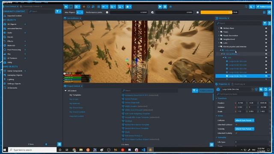The width and height of the screenshot is (274, 154).
Task: Click the Pause preview button
Action: tap(165, 7)
